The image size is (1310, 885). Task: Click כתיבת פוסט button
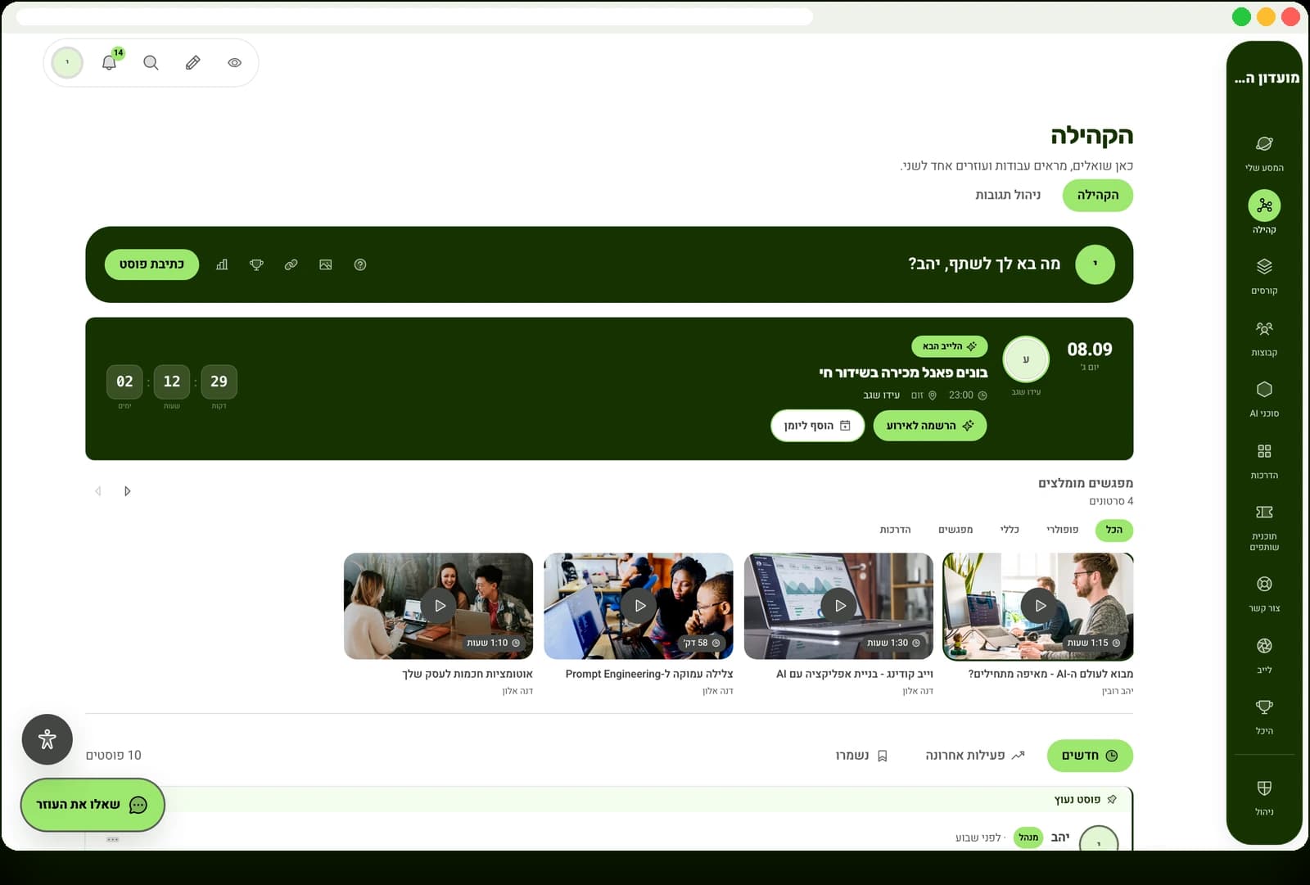point(151,264)
